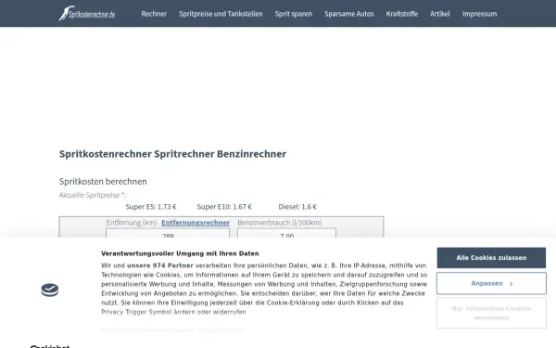Click the 'unsere 974 Partner' text
The image size is (556, 348).
tap(160, 265)
